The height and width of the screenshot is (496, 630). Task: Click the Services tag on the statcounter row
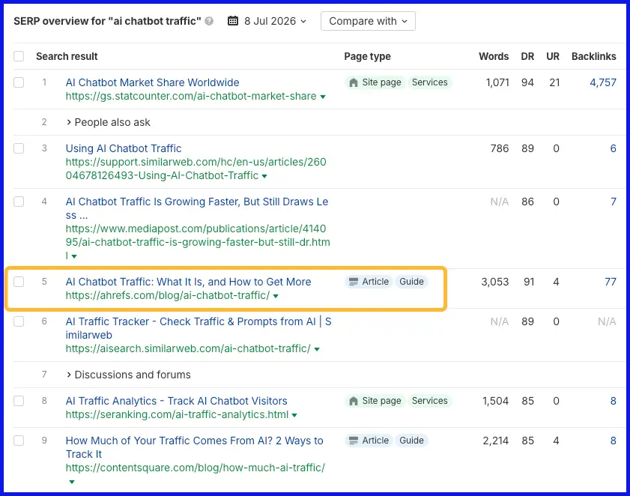pyautogui.click(x=429, y=82)
